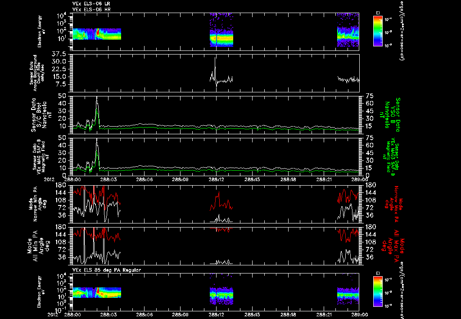The image size is (461, 319).
Task: Click the 85 deg PA panel's 'Electron Energy' label
Action: pos(40,292)
